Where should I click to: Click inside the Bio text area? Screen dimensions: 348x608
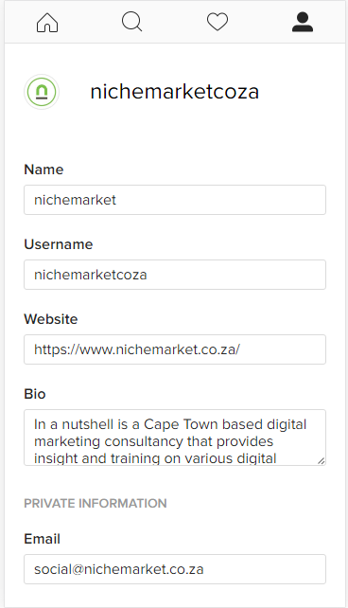tap(175, 438)
